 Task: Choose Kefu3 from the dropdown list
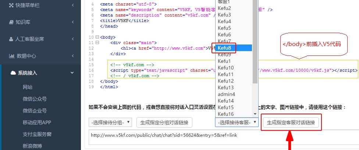coord(234,15)
